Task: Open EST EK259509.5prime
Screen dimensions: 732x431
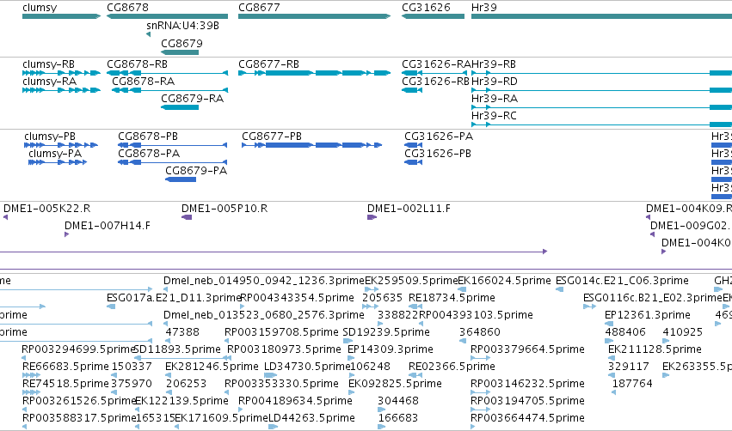Action: [411, 281]
